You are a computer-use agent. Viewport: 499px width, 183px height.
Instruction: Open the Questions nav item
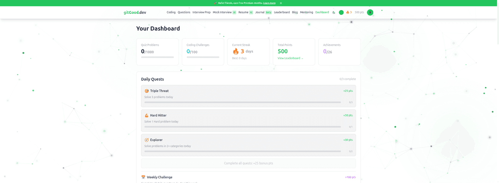click(x=184, y=12)
